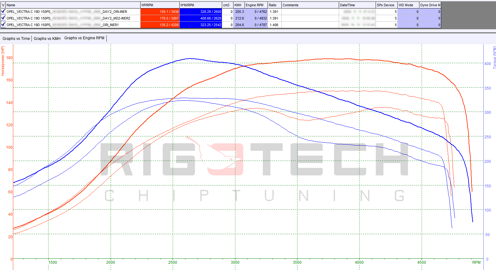The image size is (496, 270).
Task: Switch to Graphs vs KMH tab
Action: [47, 39]
